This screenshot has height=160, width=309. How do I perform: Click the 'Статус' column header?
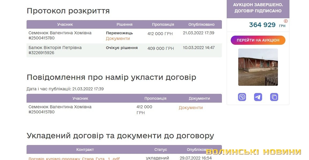[161, 150]
